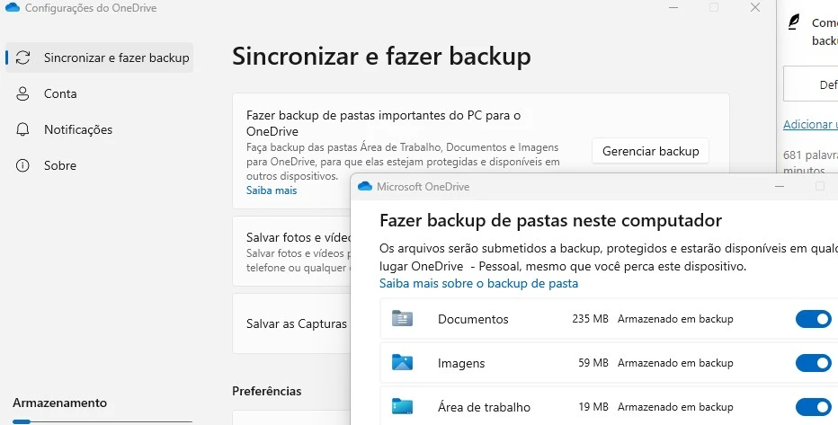Open Saiba mais sobre o backup de pasta
This screenshot has width=838, height=425.
pos(479,283)
